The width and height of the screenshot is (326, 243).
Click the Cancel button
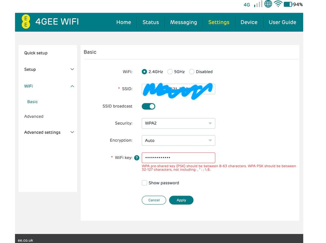(x=154, y=200)
